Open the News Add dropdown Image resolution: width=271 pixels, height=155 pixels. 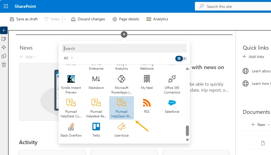coord(28,57)
